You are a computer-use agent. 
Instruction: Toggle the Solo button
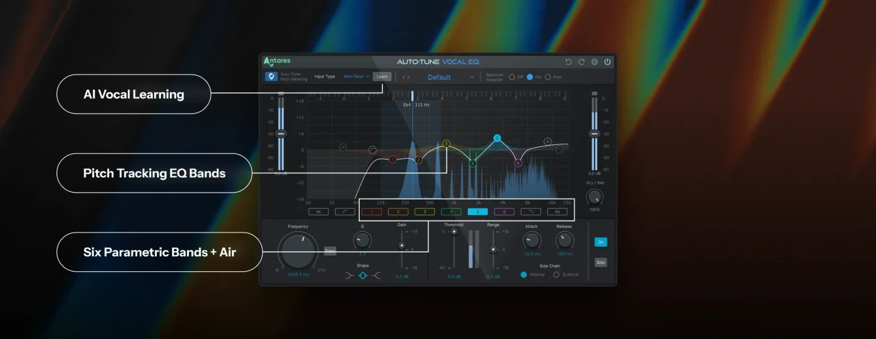click(x=601, y=263)
